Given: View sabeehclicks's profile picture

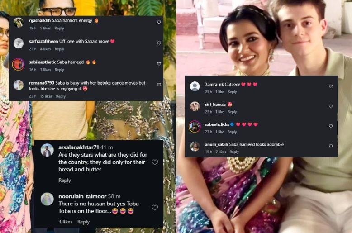Looking at the screenshot, I should [x=195, y=126].
